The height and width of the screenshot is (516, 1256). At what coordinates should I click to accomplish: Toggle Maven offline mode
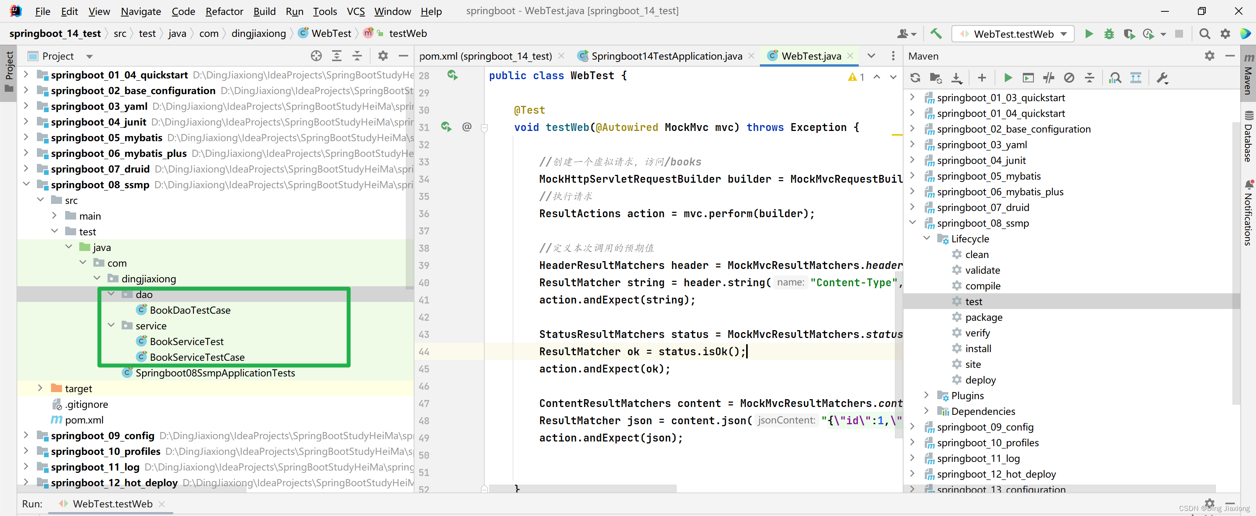point(1048,78)
